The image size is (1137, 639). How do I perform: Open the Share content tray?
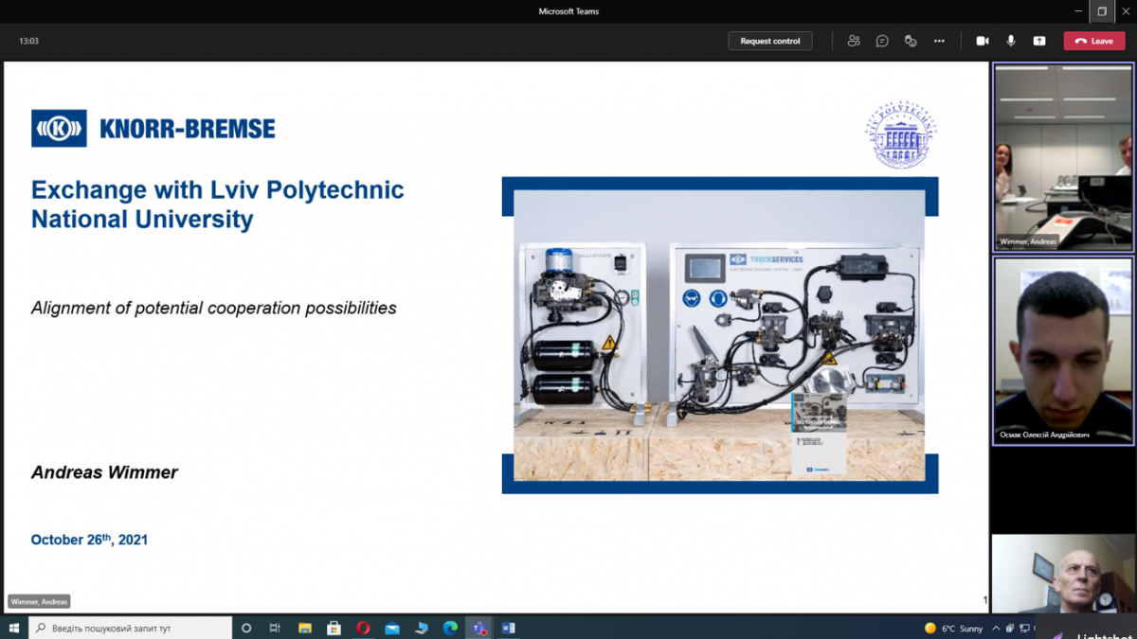[x=1039, y=41]
